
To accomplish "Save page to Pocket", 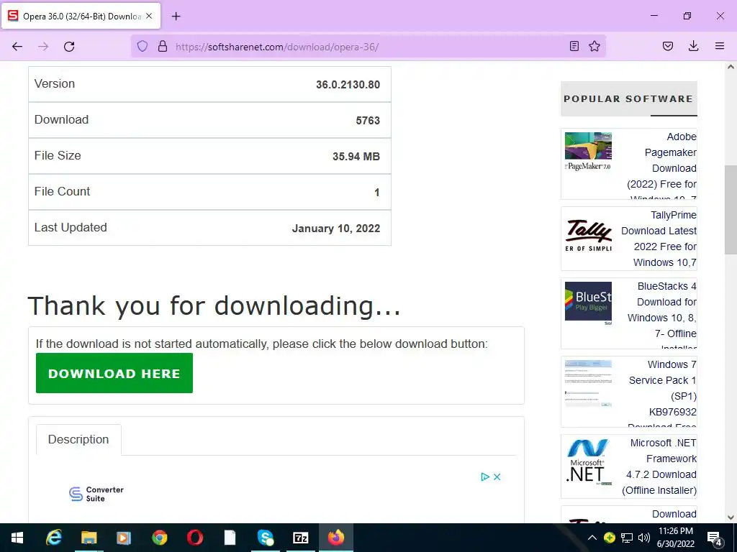I will pyautogui.click(x=668, y=46).
